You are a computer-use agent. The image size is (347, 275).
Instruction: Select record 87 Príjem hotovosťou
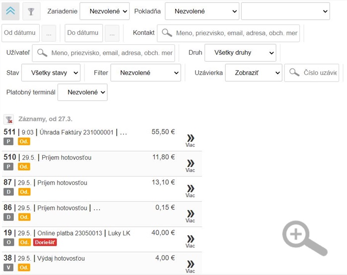point(102,189)
